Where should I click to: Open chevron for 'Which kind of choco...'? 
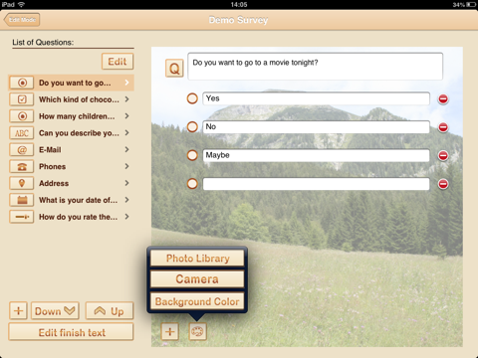(x=126, y=99)
